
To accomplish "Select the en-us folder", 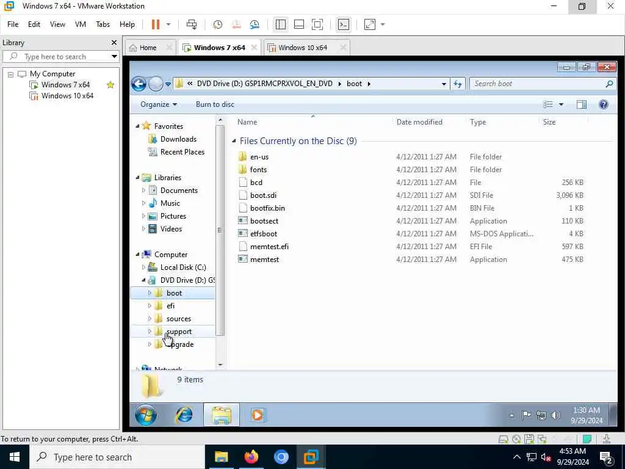I will (259, 157).
